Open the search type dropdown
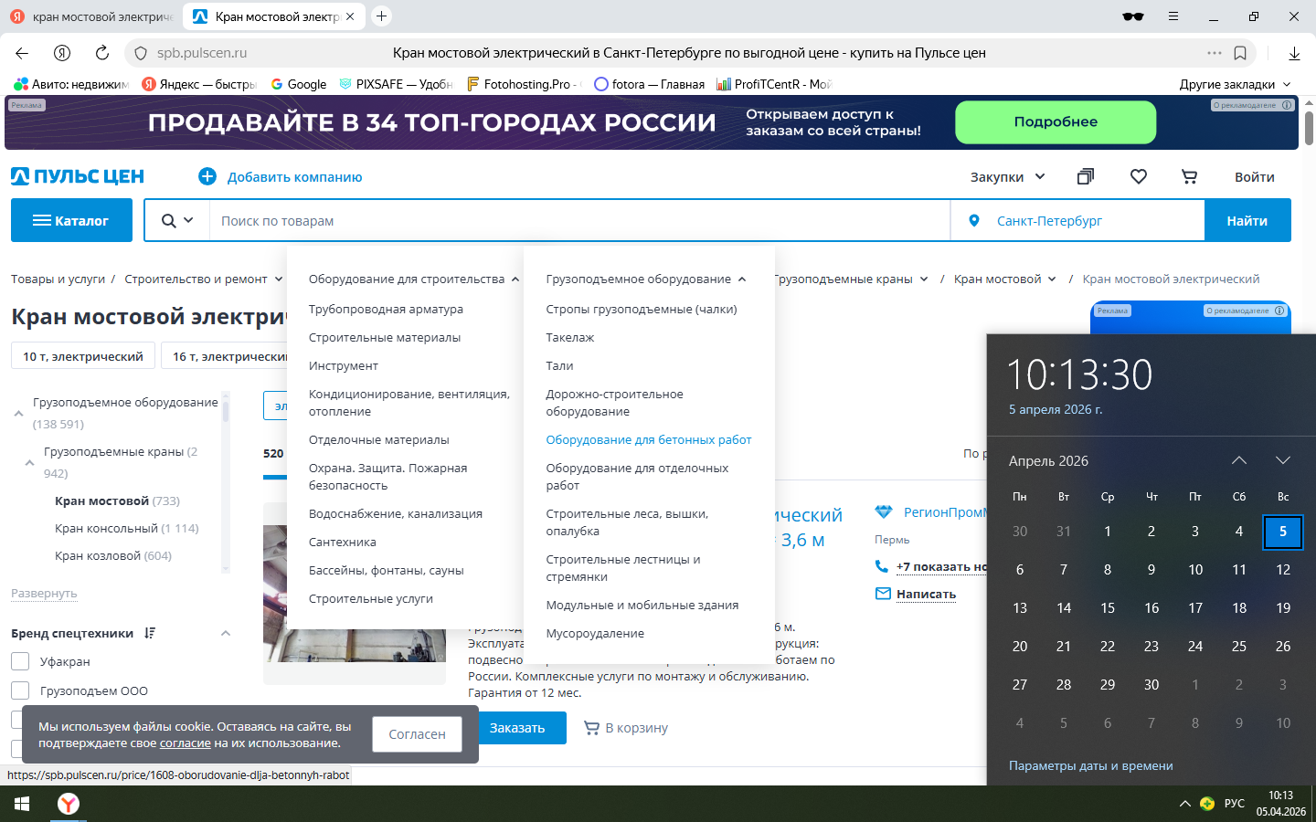This screenshot has width=1316, height=822. point(177,220)
